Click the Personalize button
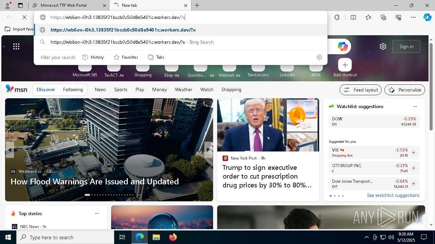The width and height of the screenshot is (435, 244). [x=405, y=90]
